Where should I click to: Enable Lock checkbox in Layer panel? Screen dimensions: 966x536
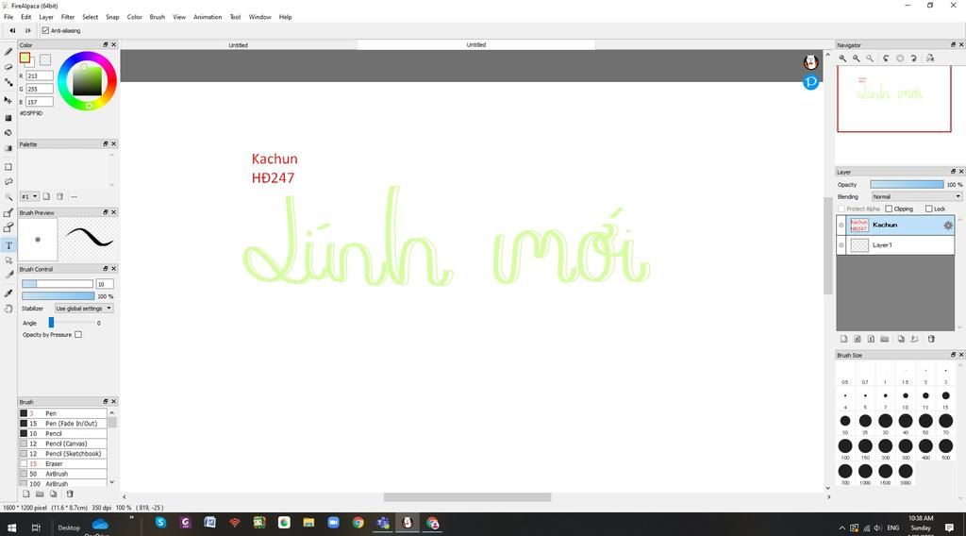(x=929, y=209)
